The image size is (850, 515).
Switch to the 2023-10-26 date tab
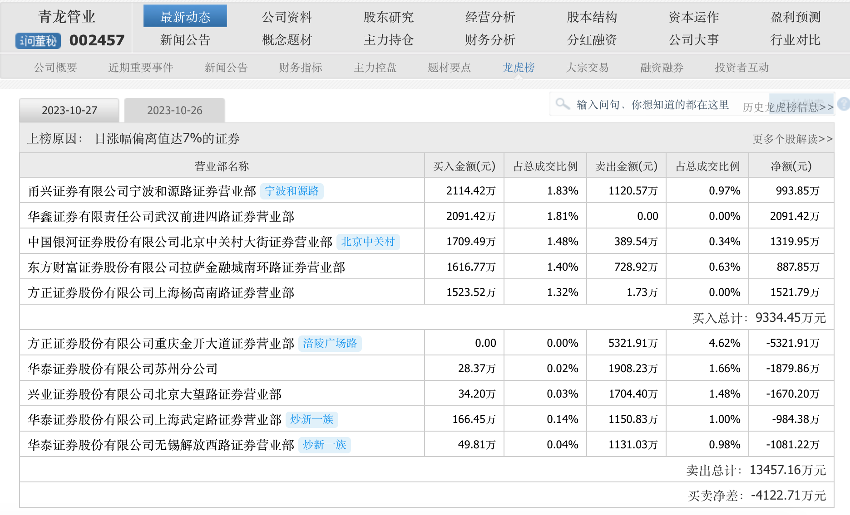tap(174, 111)
